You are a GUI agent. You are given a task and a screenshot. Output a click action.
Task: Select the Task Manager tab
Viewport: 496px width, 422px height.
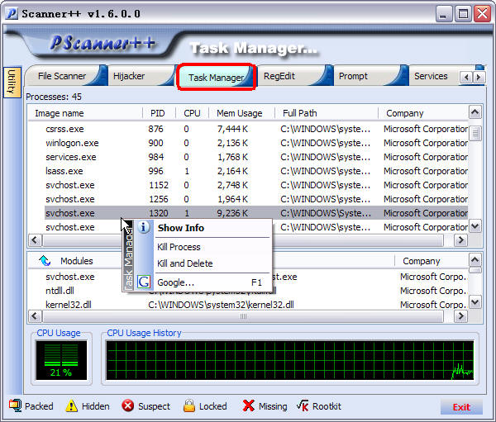[217, 78]
